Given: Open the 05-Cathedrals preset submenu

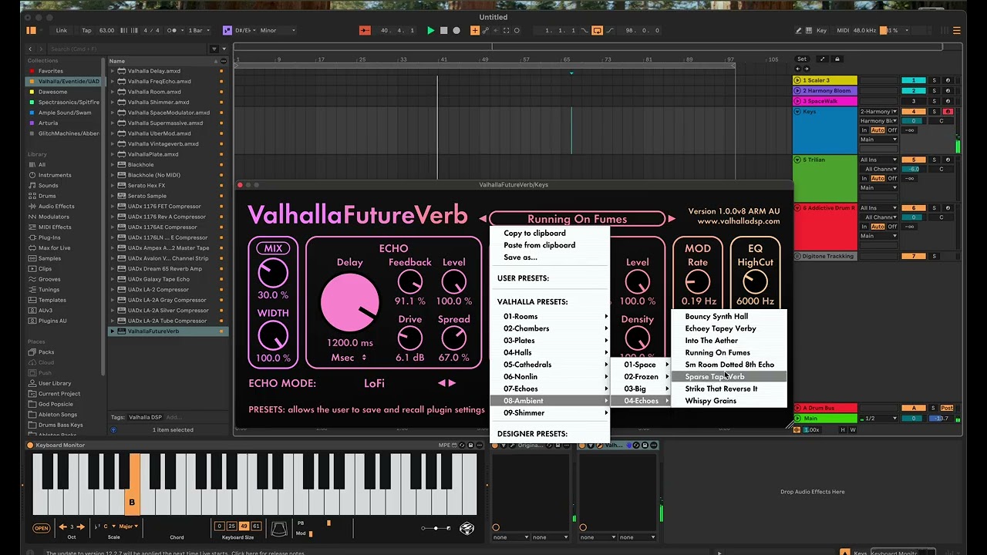Looking at the screenshot, I should tap(550, 365).
